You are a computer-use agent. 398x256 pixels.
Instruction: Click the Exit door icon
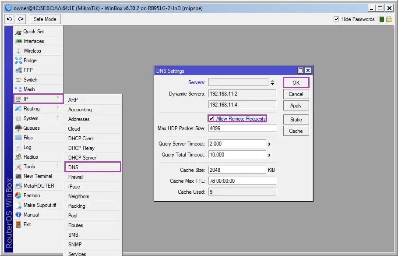pos(18,224)
